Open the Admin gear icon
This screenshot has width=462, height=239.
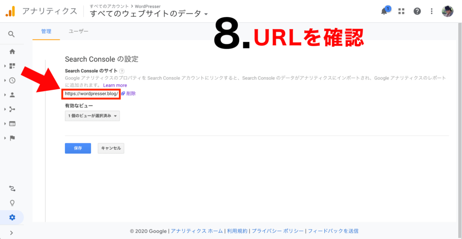(12, 217)
